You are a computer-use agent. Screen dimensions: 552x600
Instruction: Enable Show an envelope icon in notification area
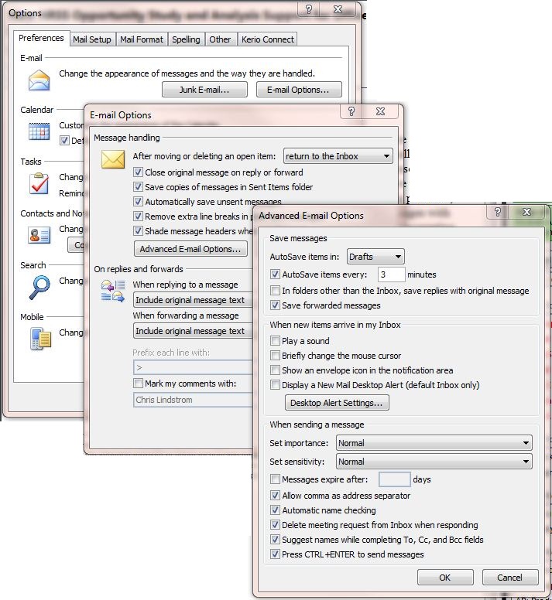click(x=275, y=370)
